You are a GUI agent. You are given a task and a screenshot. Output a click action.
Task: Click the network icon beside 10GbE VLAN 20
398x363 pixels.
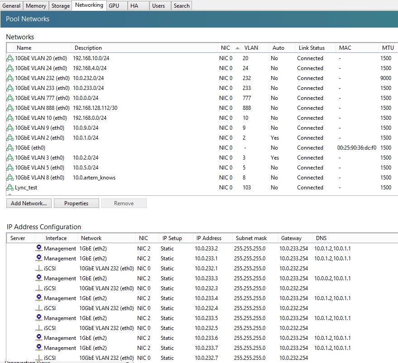(x=10, y=58)
